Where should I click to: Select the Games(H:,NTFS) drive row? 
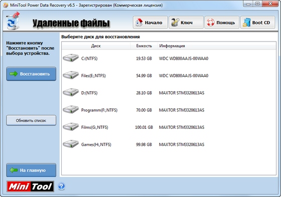(x=169, y=144)
